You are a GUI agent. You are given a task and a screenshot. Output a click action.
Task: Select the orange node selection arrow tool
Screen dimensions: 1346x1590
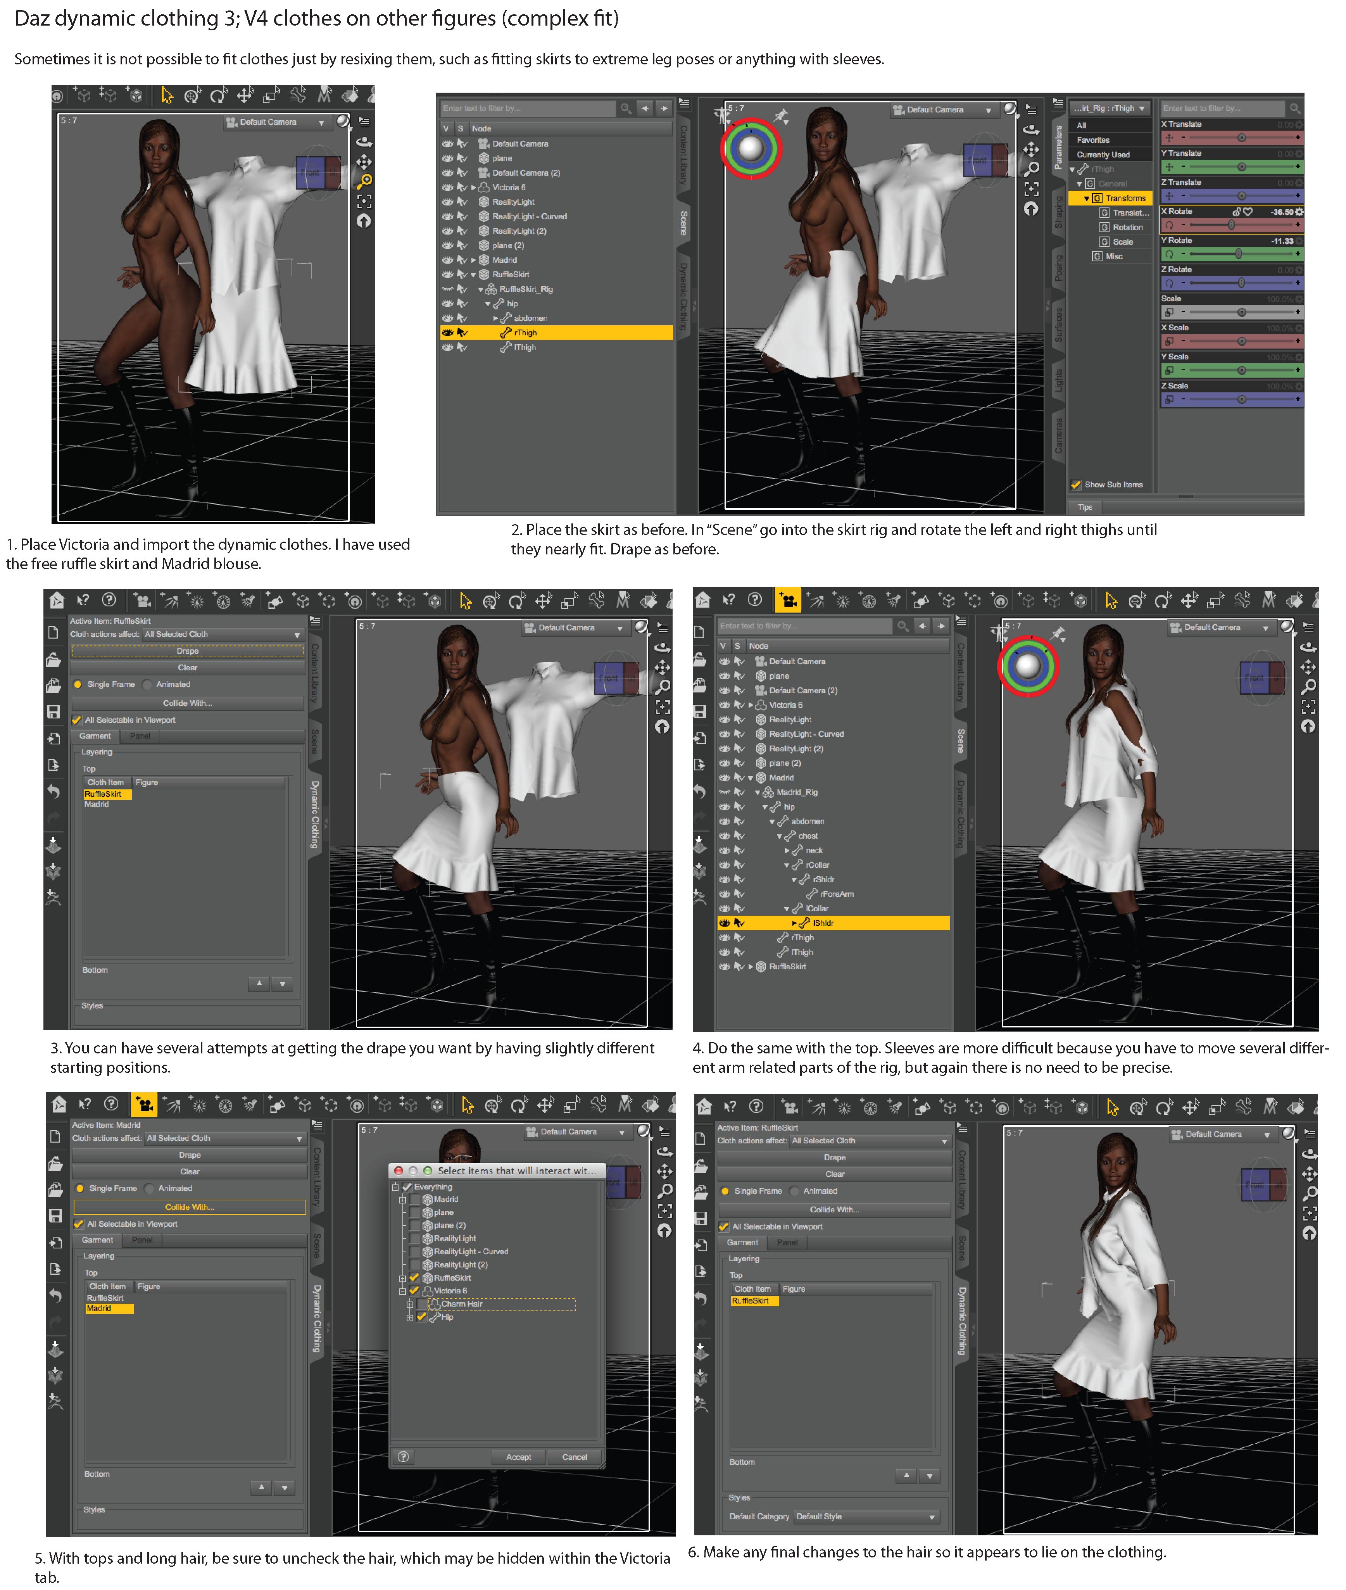click(x=167, y=95)
